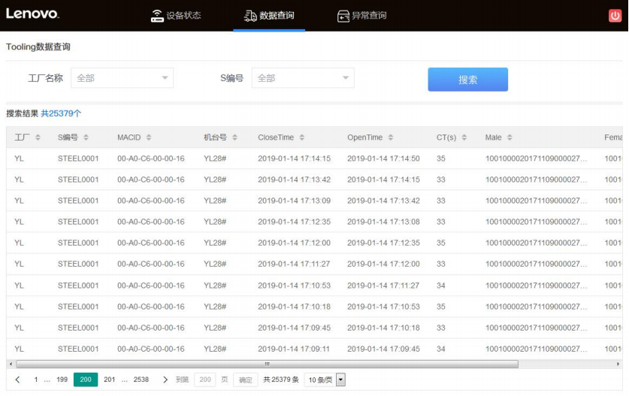This screenshot has height=396, width=629.
Task: Click the scrollbar left arrow
Action: tap(11, 364)
